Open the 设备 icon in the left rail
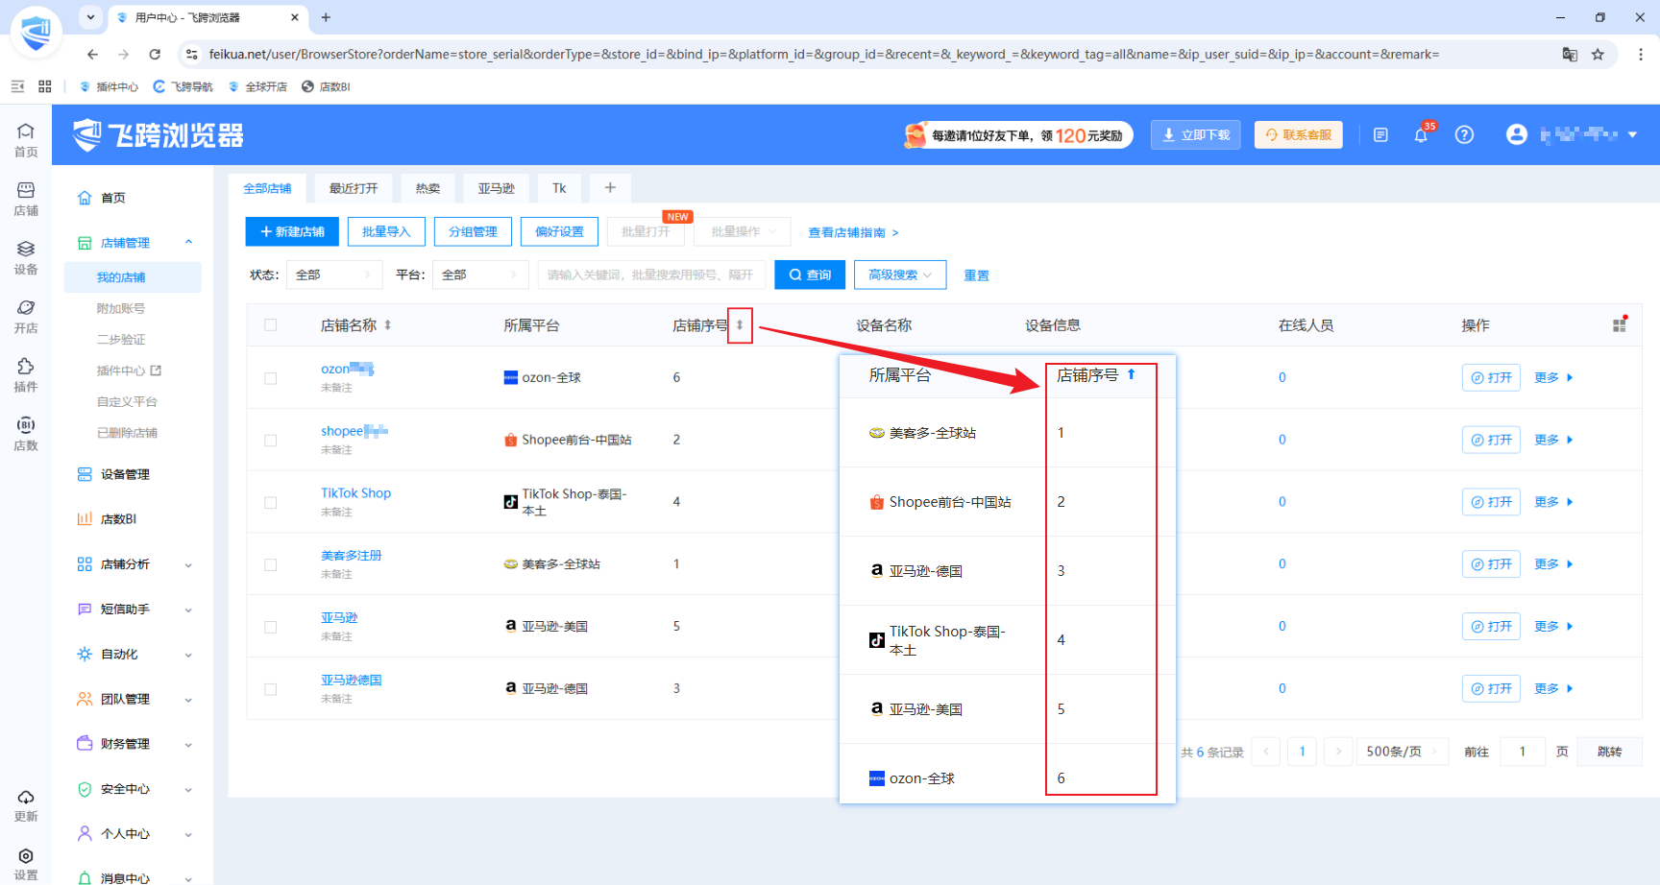This screenshot has height=885, width=1660. pyautogui.click(x=26, y=257)
